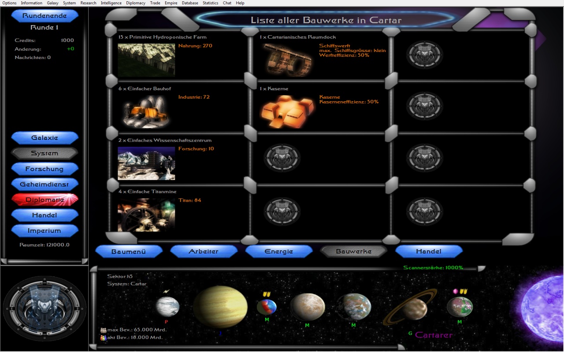Viewport: 564px width, 352px height.
Task: Open the Arbeiter workers tab
Action: pyautogui.click(x=204, y=251)
